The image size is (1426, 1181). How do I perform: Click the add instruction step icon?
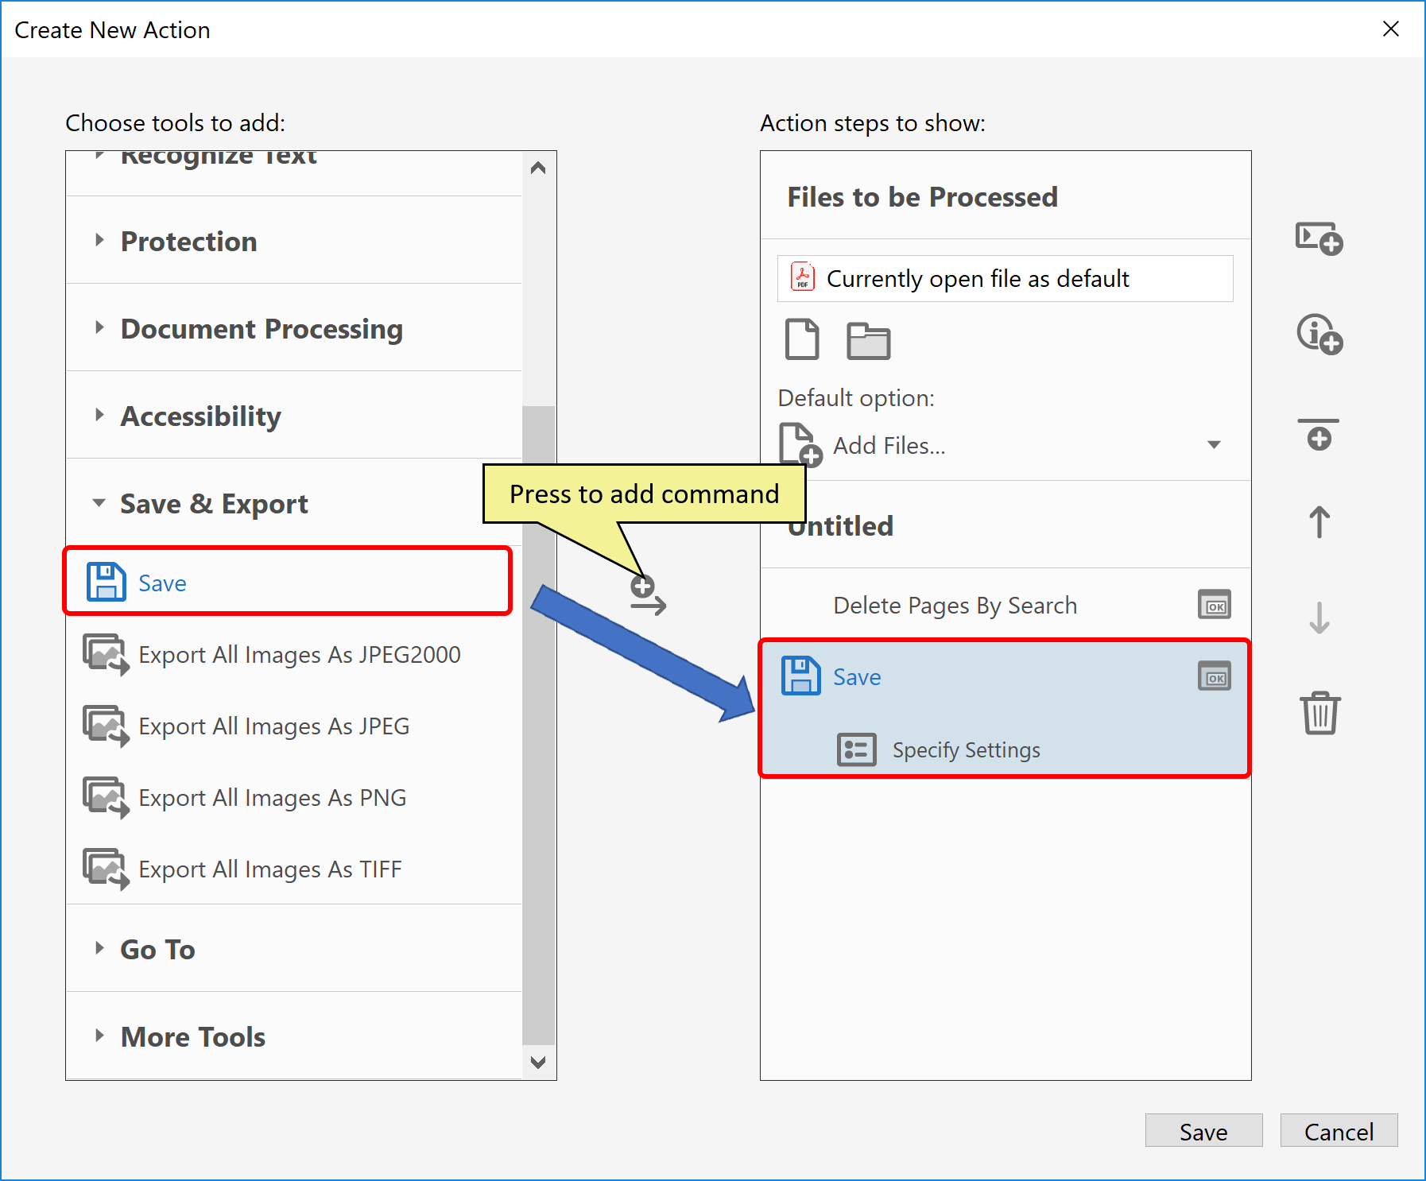(1317, 335)
